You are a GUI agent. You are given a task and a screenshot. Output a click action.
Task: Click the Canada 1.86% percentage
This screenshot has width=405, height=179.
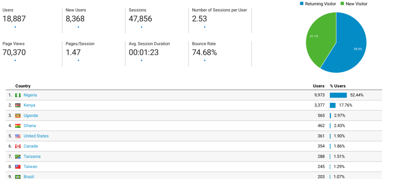[x=339, y=146]
